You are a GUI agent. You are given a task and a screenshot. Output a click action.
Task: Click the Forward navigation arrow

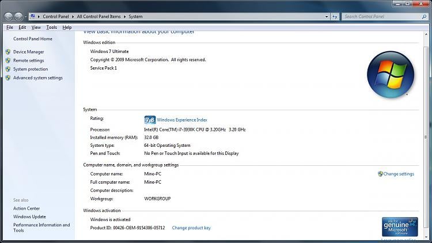click(x=18, y=17)
